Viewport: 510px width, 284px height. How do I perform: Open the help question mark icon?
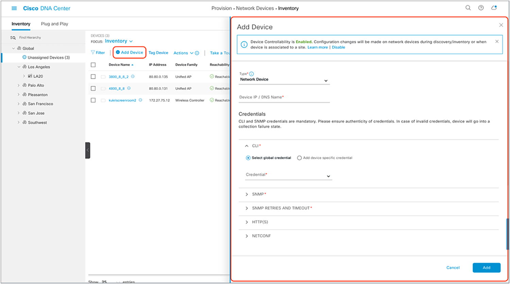[x=481, y=8]
